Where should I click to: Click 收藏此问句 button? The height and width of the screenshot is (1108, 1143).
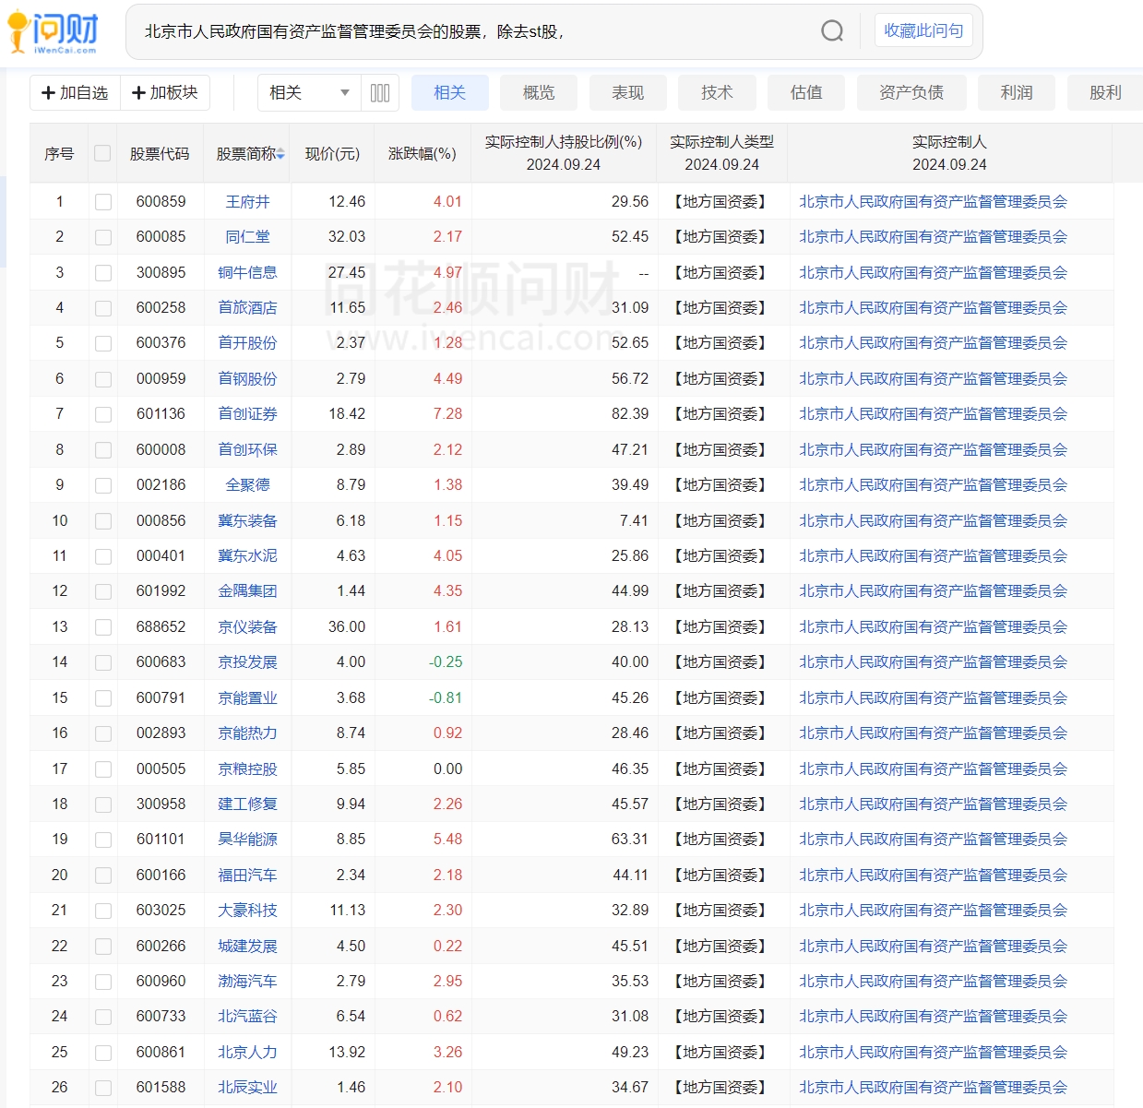(923, 30)
